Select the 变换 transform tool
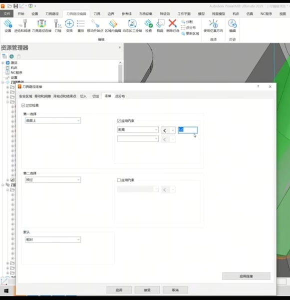The width and height of the screenshot is (290, 300). (x=69, y=26)
